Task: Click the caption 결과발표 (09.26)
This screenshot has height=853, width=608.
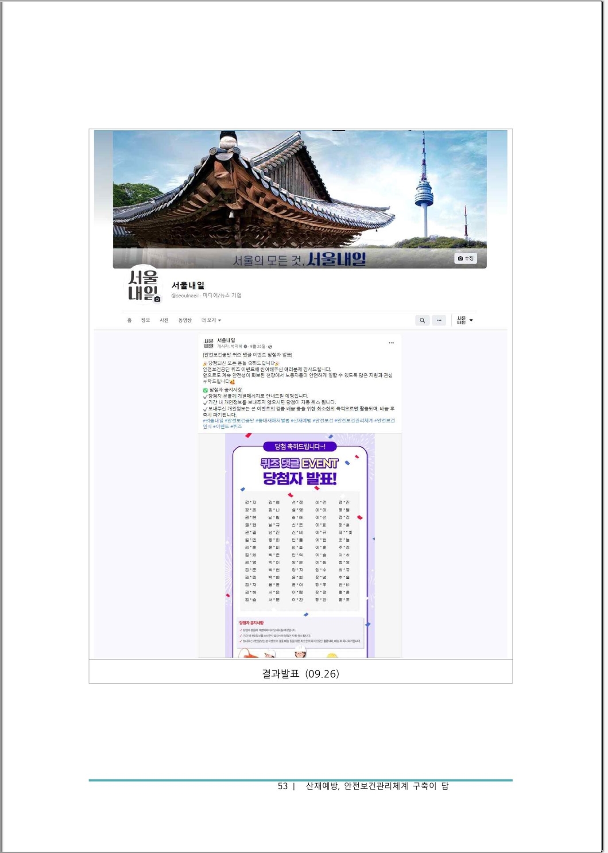Action: (301, 673)
